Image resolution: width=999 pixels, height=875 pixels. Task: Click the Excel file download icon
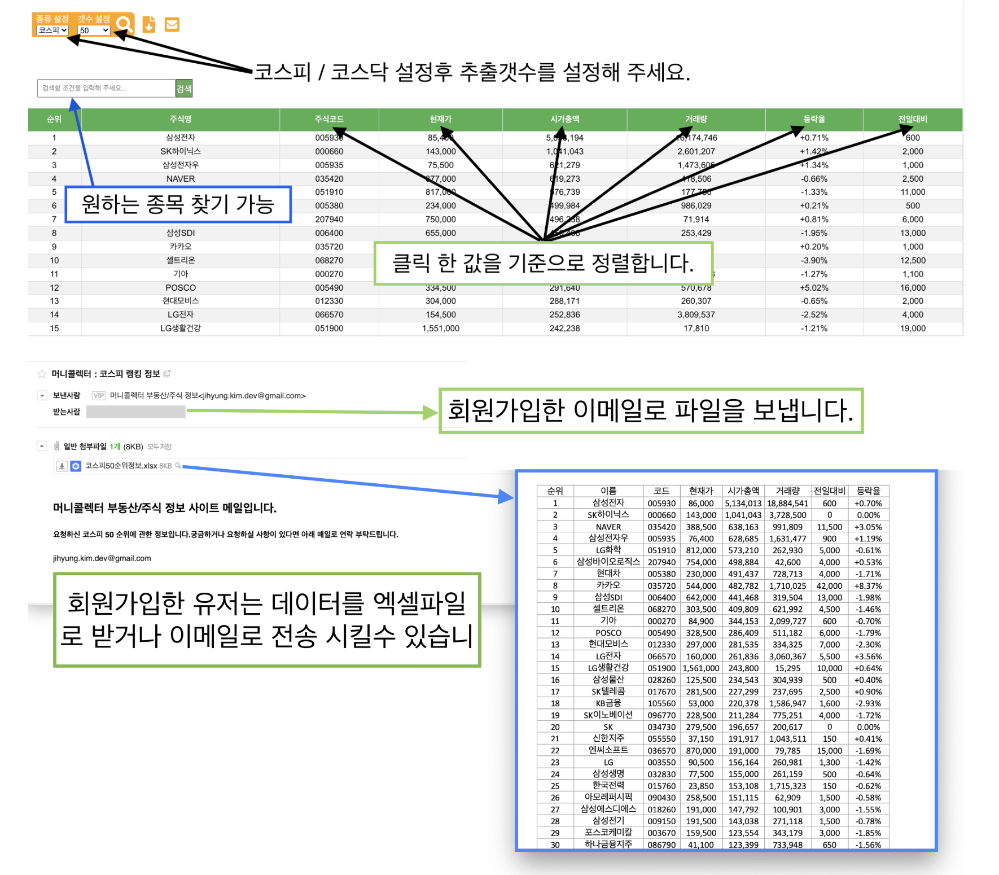tap(149, 24)
